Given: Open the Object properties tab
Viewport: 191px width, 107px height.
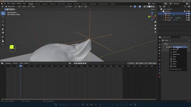Looking at the screenshot, I should (x=160, y=64).
